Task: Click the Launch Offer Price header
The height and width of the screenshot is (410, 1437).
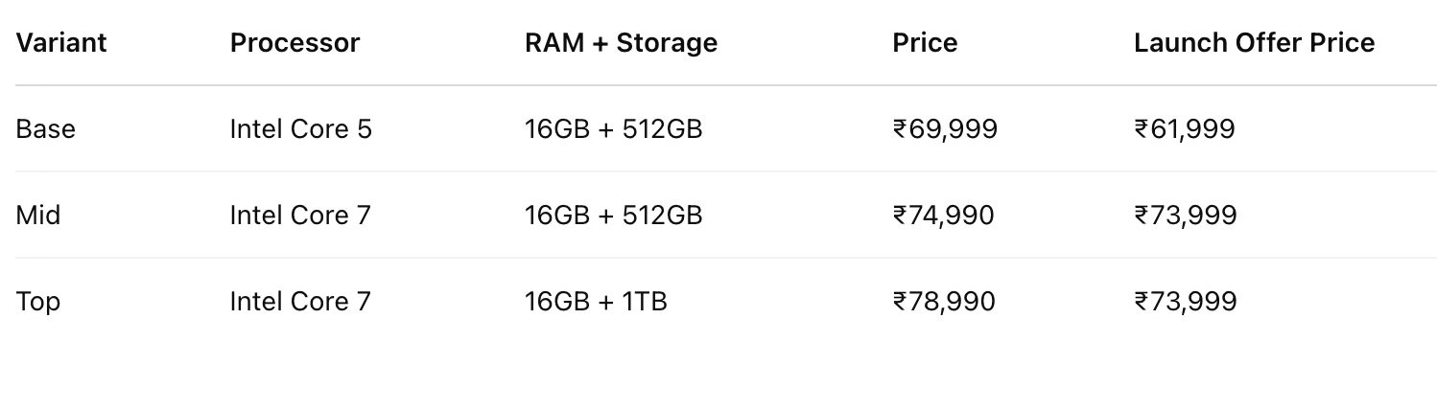Action: click(x=1254, y=43)
